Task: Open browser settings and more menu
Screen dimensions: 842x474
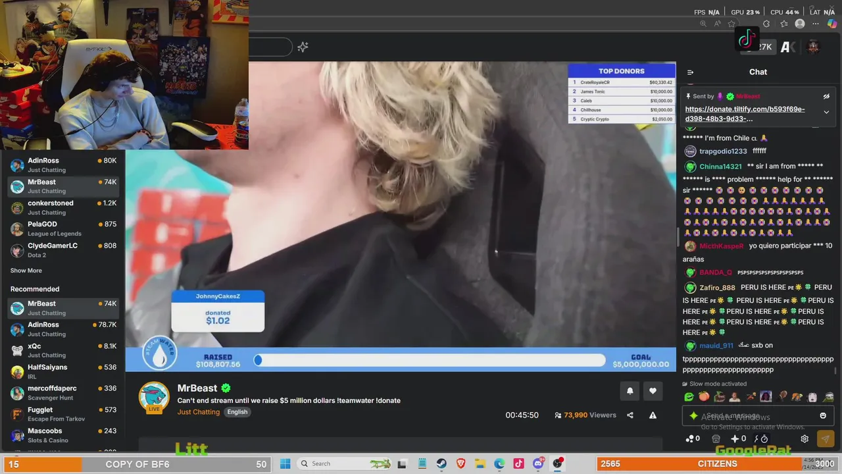Action: (816, 24)
